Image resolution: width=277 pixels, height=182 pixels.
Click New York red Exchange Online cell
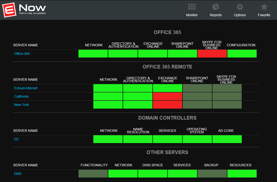167,105
